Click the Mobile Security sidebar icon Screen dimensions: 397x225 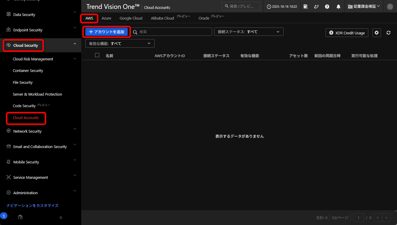coord(8,162)
